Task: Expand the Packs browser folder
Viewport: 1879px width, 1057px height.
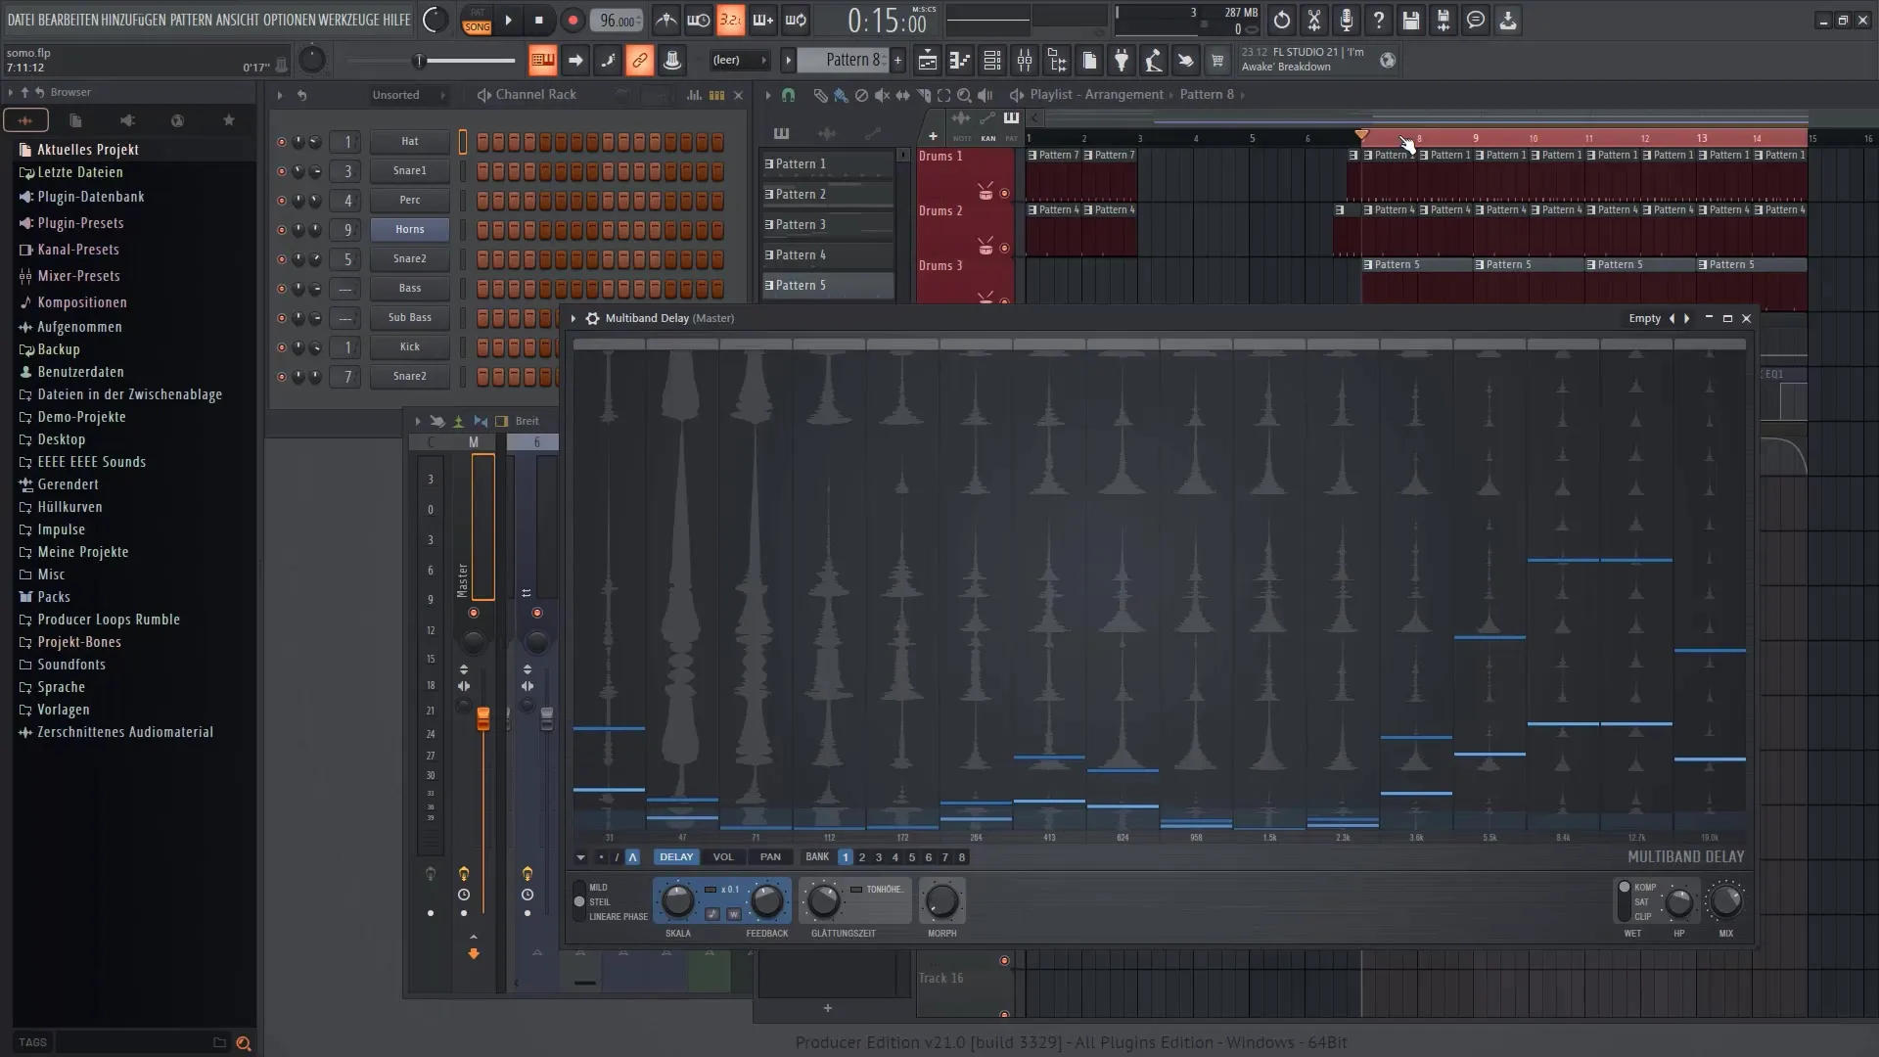Action: 54,597
